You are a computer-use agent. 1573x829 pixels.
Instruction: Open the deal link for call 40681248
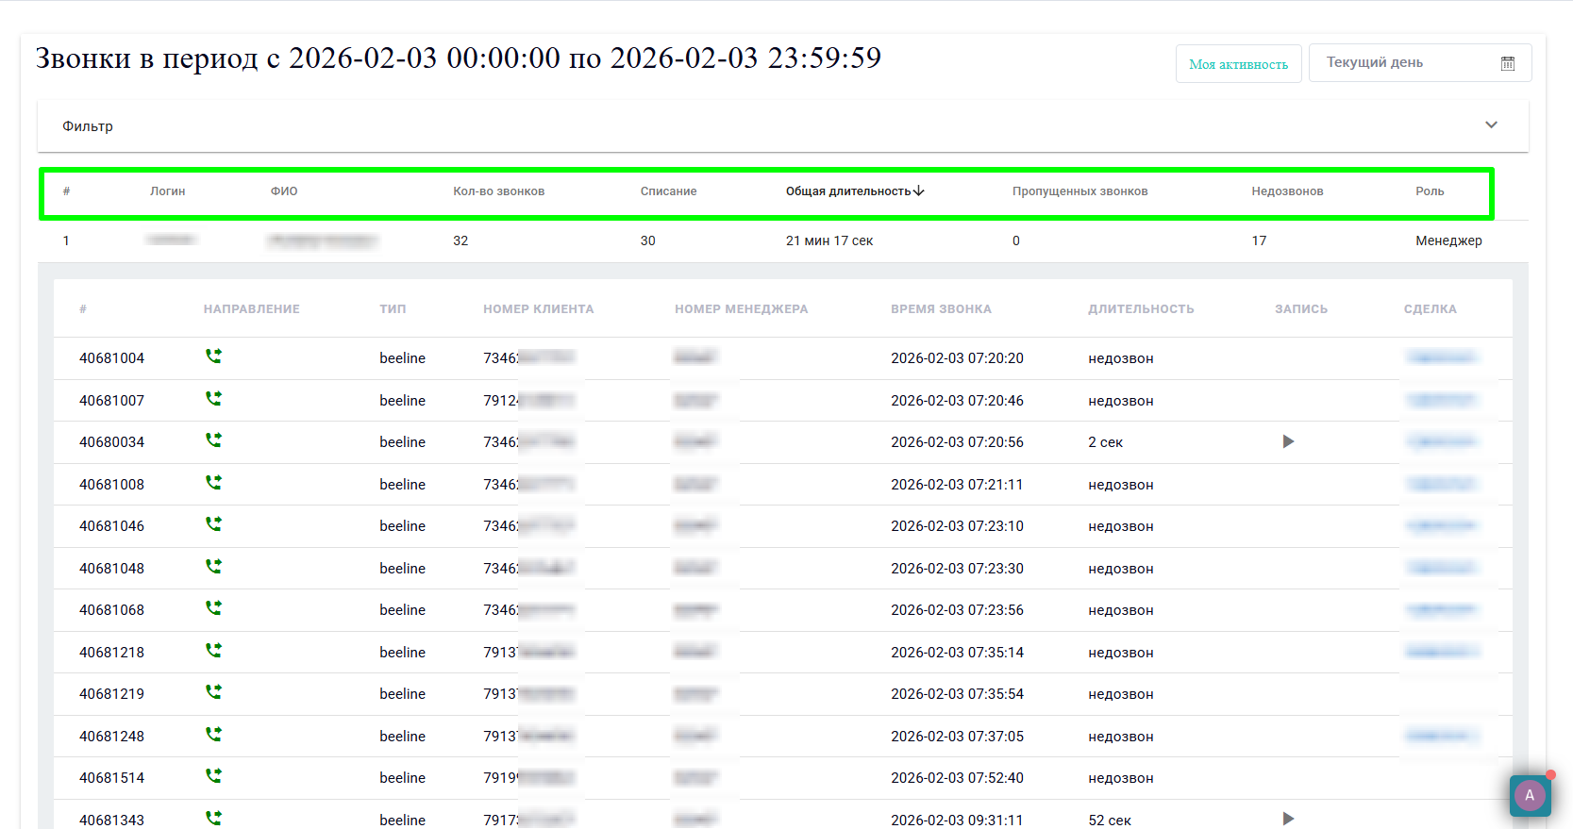pos(1441,736)
